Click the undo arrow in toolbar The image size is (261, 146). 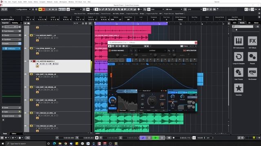point(3,9)
